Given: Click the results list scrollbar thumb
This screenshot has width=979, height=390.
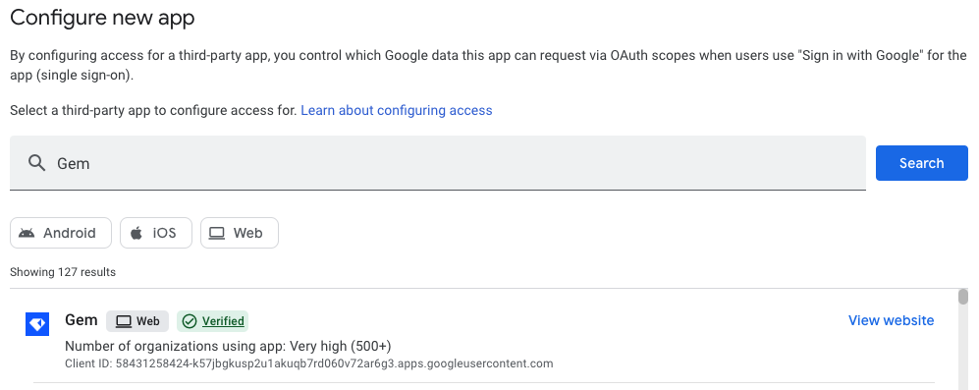Looking at the screenshot, I should pyautogui.click(x=963, y=297).
